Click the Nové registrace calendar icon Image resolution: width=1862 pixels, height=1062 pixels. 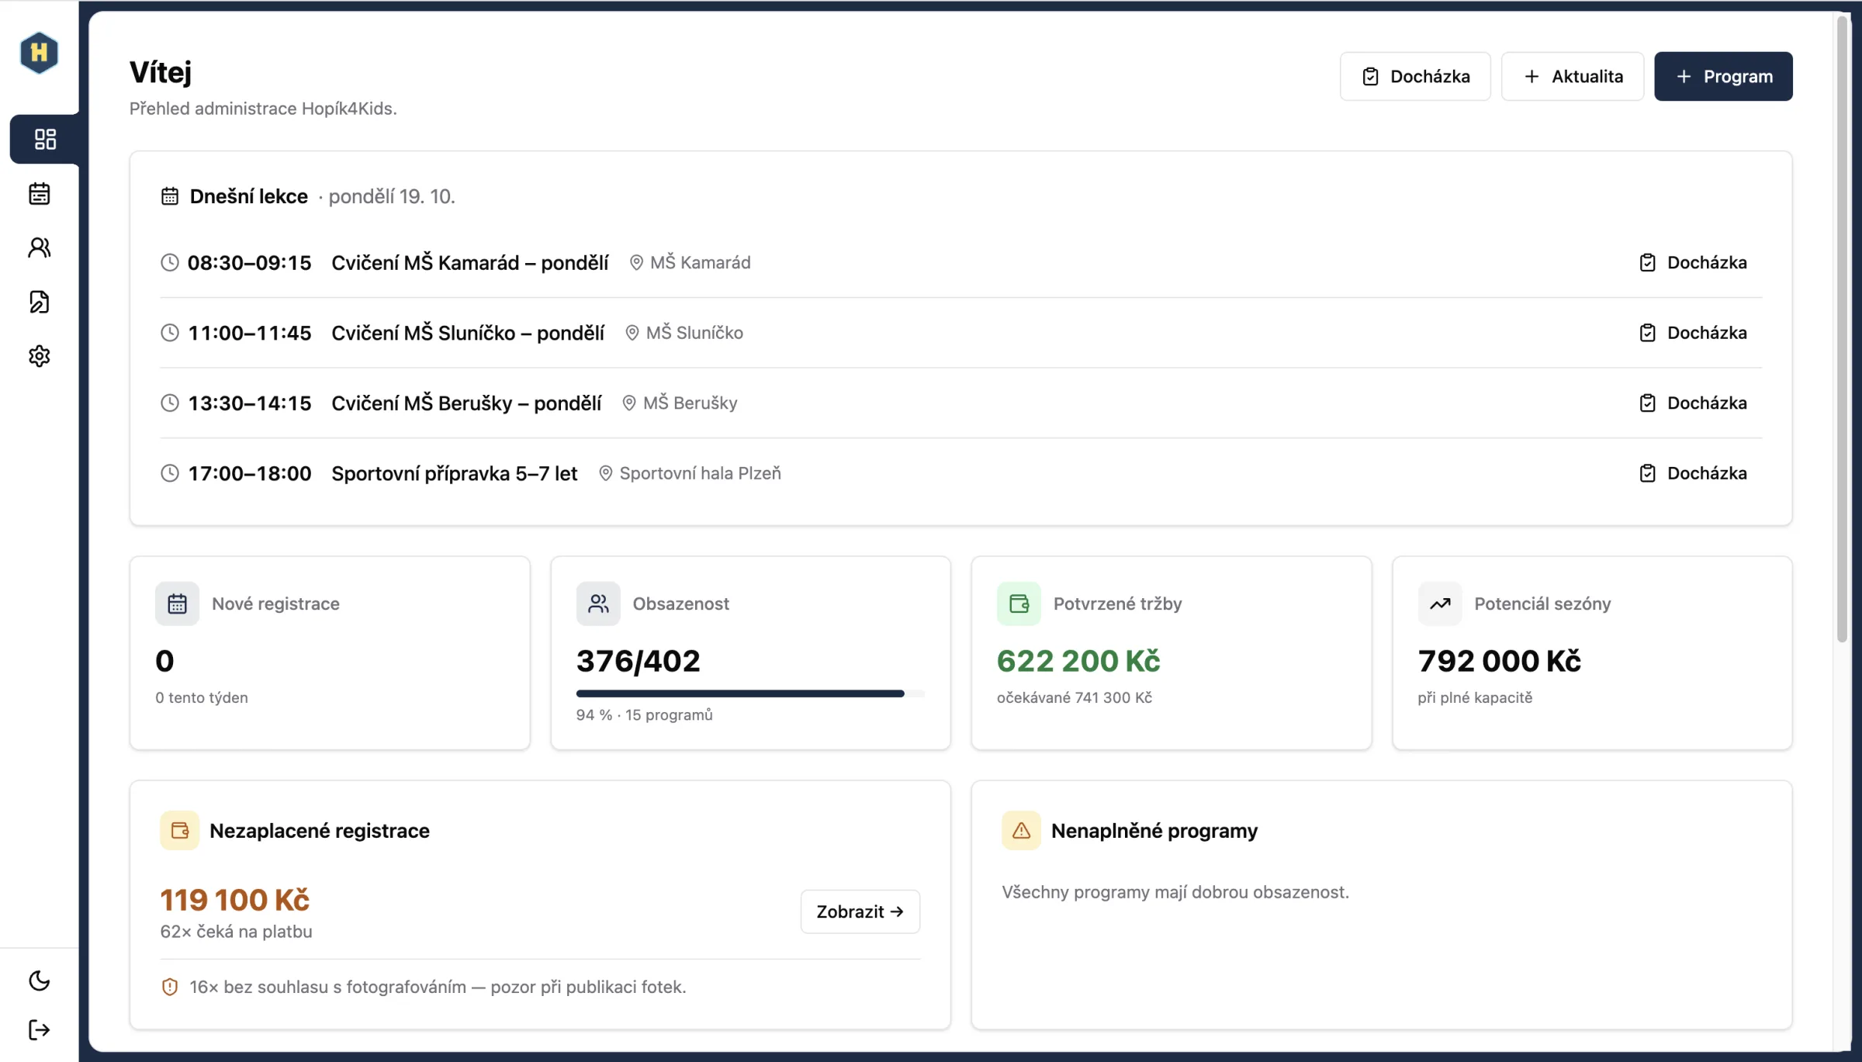pyautogui.click(x=177, y=604)
